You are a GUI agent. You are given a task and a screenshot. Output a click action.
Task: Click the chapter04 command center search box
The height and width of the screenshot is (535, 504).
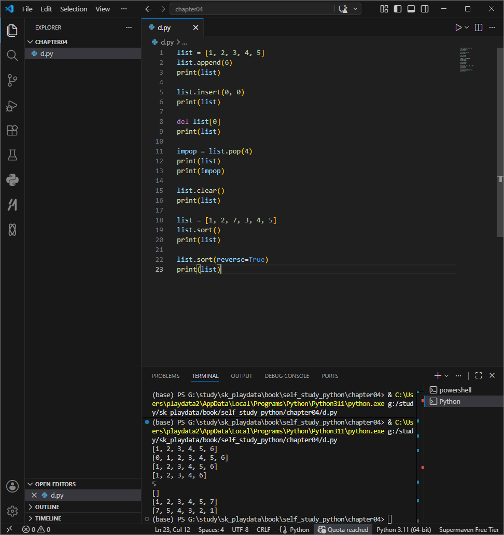tap(253, 9)
